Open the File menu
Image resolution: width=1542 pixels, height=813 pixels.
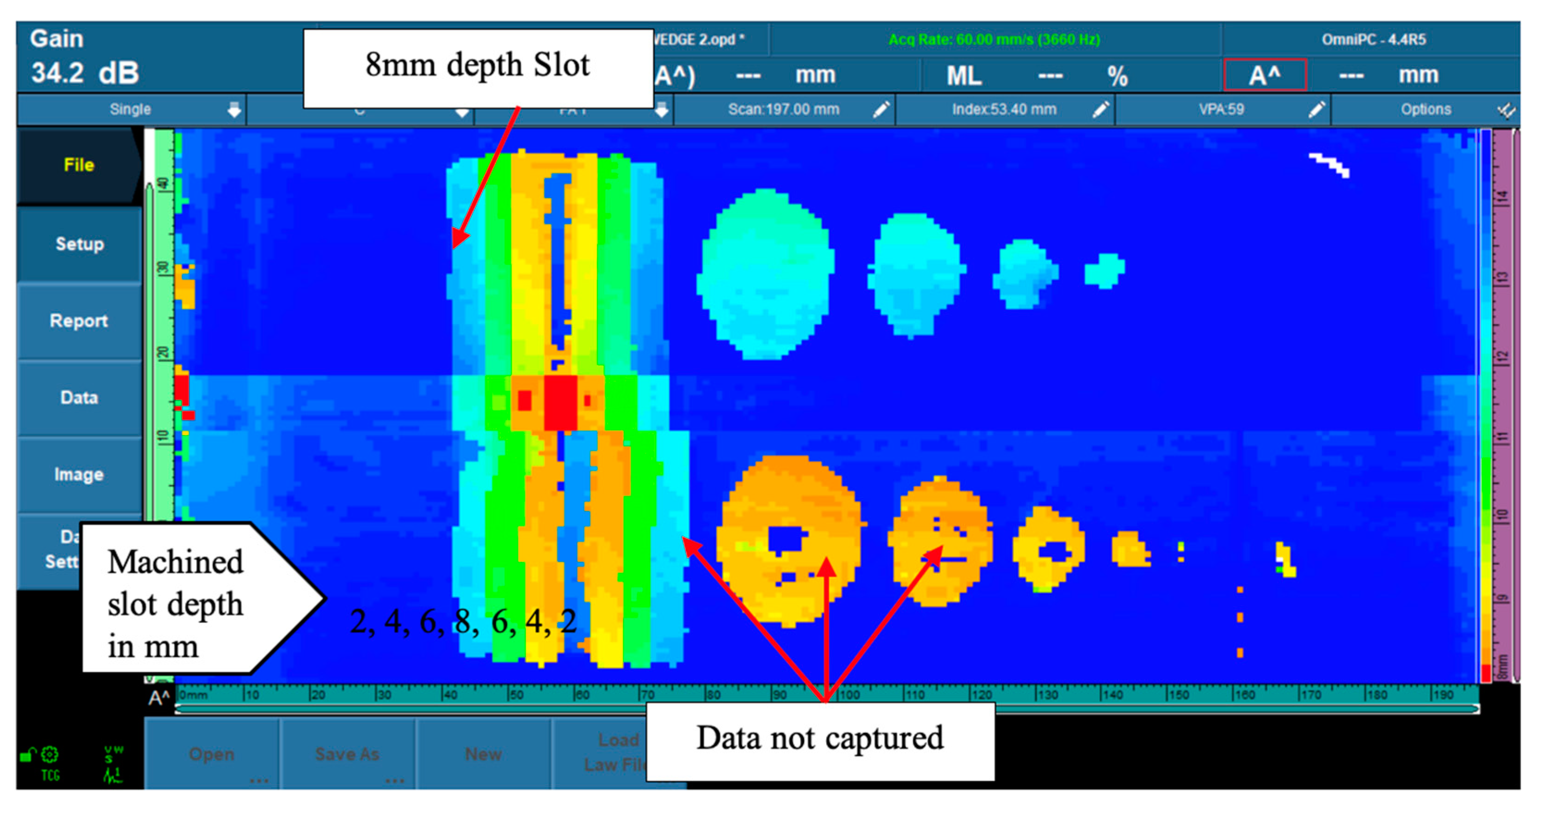(x=79, y=165)
